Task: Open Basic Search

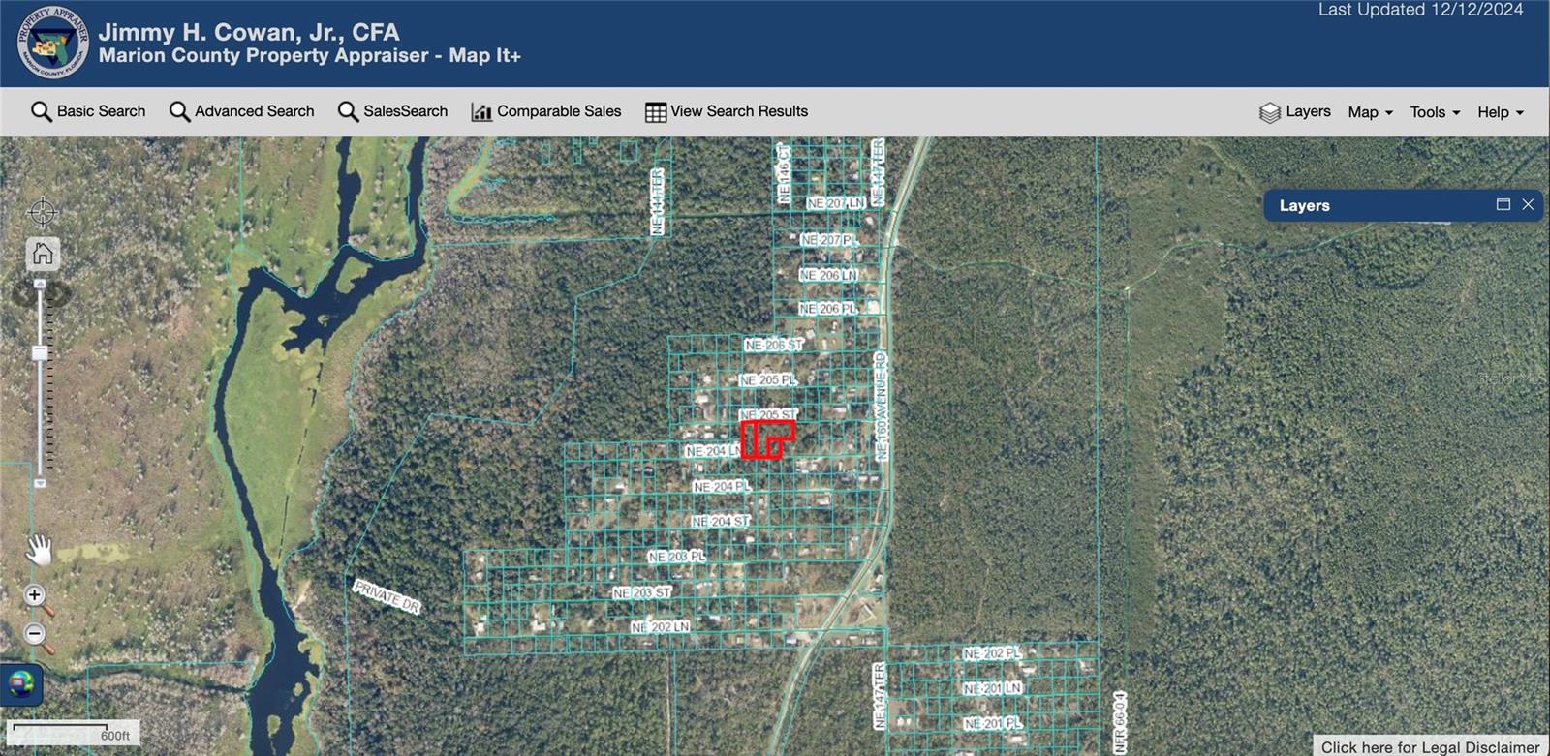Action: [x=88, y=111]
